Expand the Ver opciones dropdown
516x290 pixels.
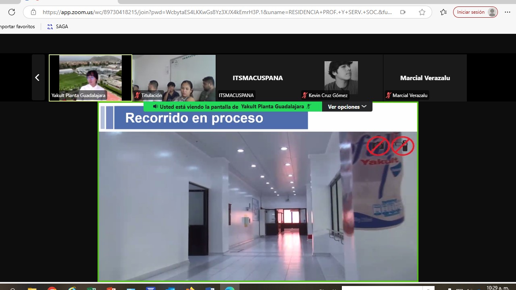347,107
